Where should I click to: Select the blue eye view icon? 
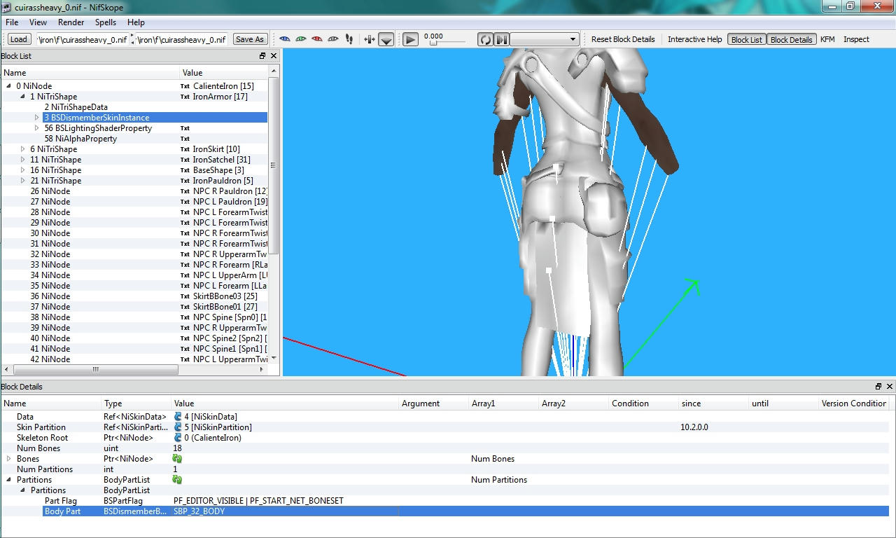[285, 39]
